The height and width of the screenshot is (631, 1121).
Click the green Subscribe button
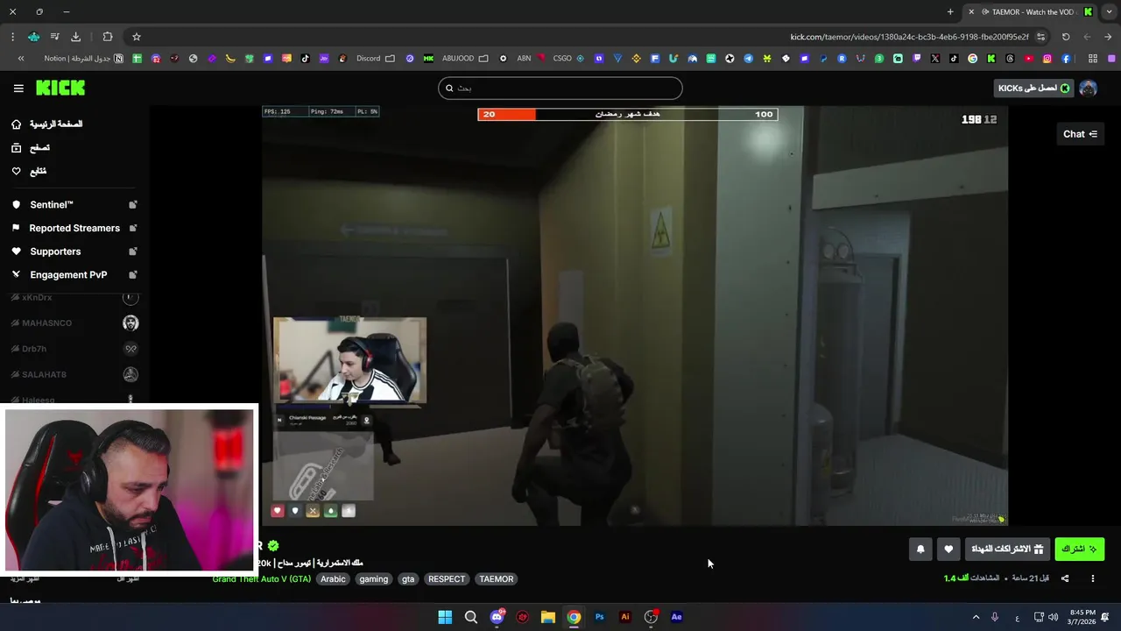pos(1080,549)
